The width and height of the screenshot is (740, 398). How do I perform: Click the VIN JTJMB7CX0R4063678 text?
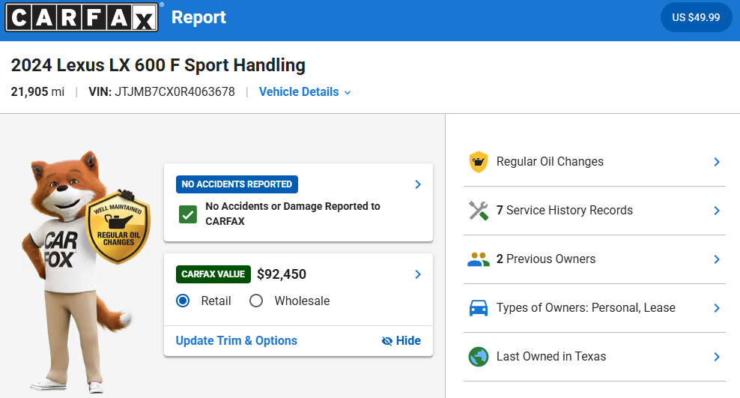pos(162,91)
